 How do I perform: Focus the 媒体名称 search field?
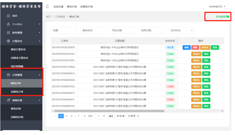click(x=93, y=31)
